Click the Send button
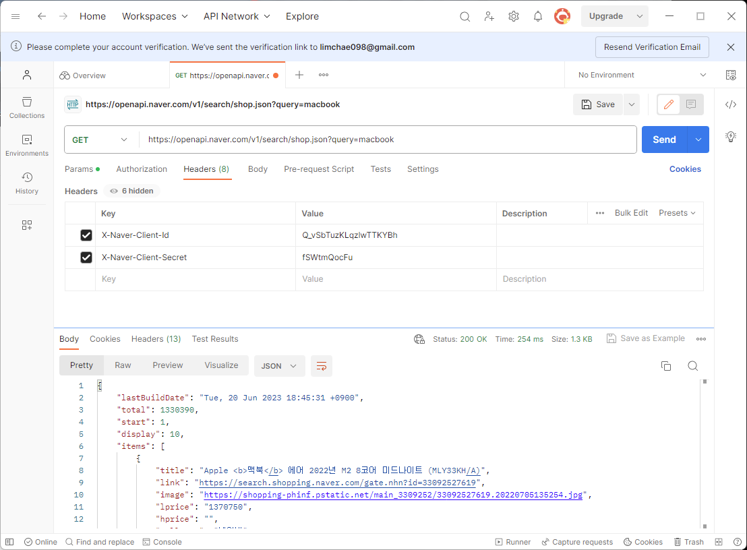The width and height of the screenshot is (747, 550). tap(664, 140)
